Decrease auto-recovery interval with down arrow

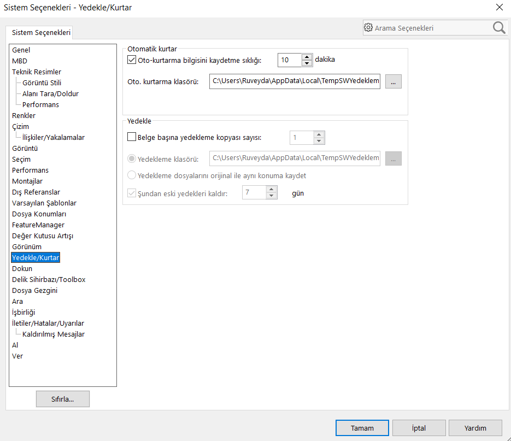pyautogui.click(x=307, y=63)
